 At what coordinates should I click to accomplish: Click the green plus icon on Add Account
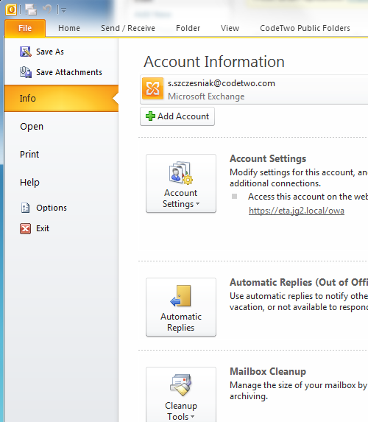(150, 116)
